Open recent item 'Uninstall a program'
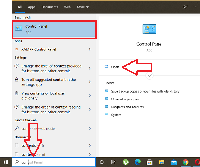 125,99
